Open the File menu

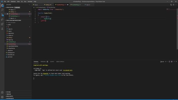5,2
